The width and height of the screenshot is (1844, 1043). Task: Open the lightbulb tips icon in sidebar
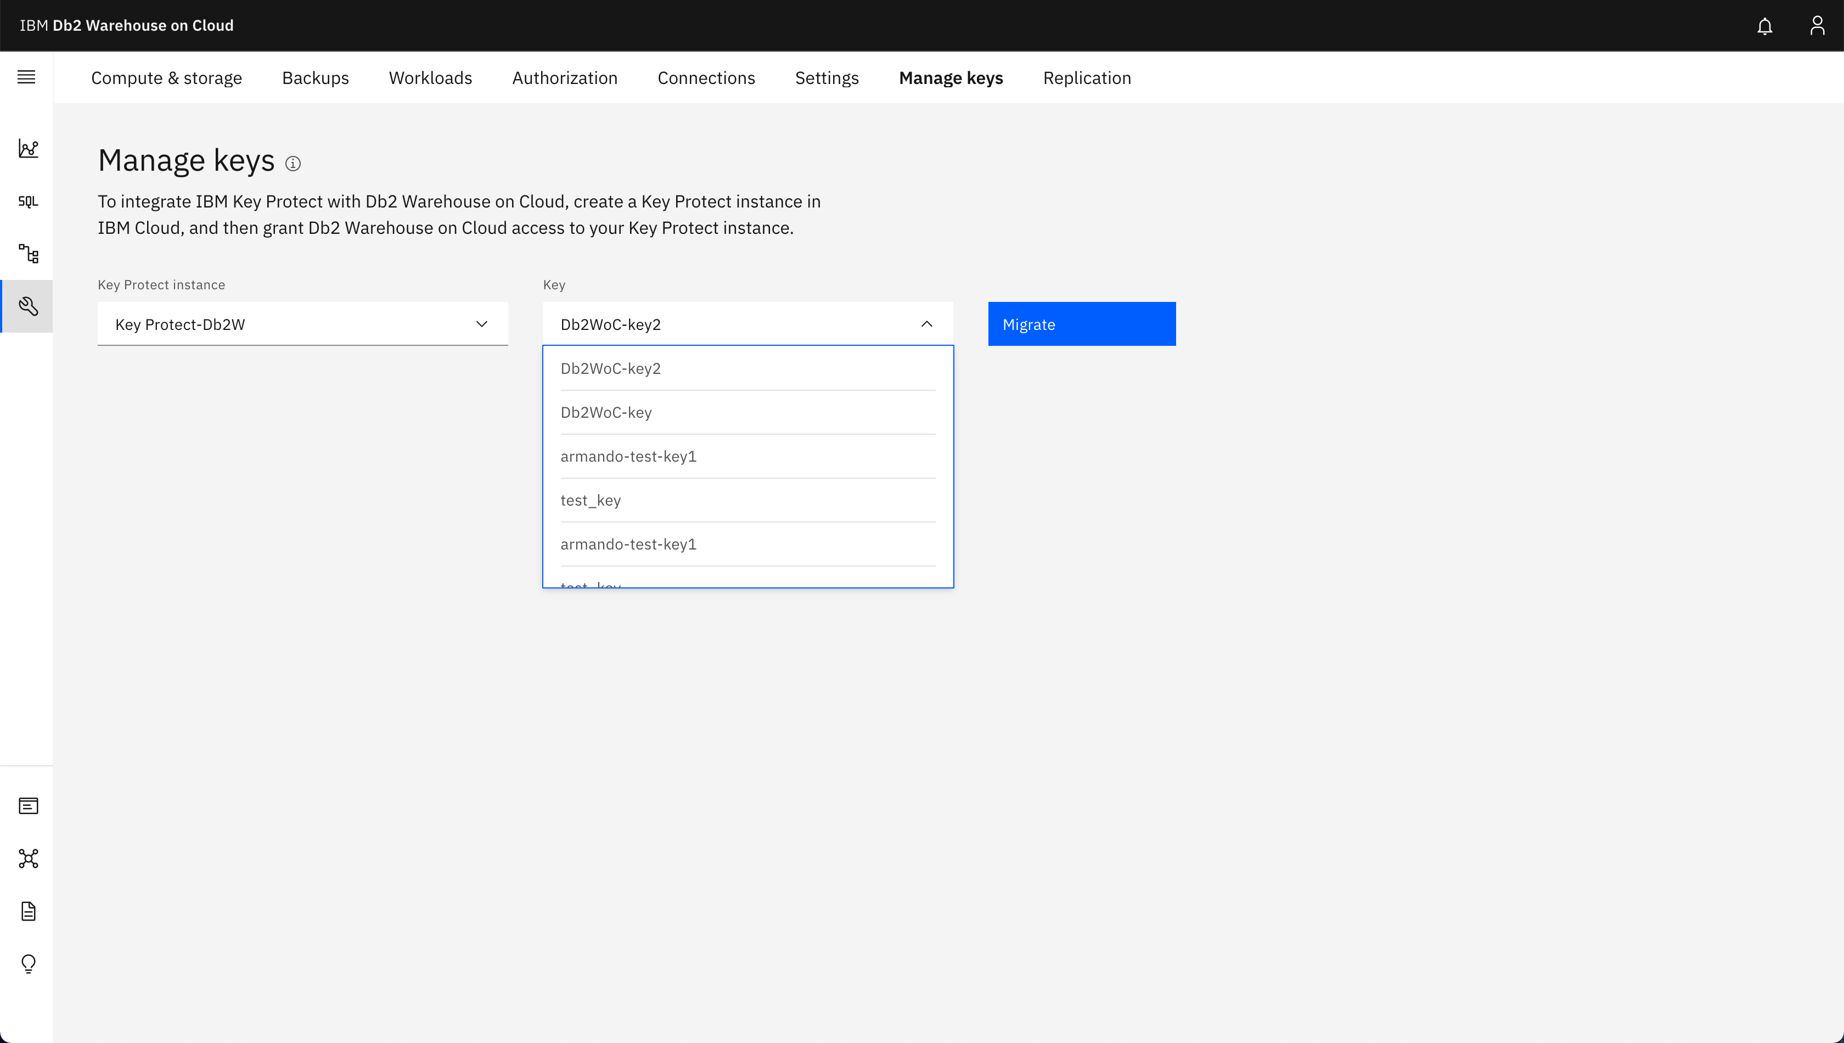pyautogui.click(x=28, y=963)
